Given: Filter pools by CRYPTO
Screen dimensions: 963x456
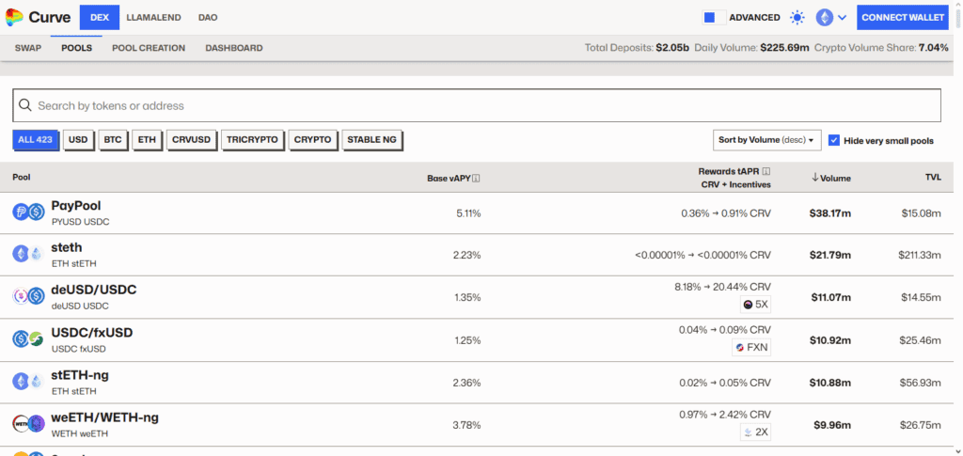Looking at the screenshot, I should 312,140.
